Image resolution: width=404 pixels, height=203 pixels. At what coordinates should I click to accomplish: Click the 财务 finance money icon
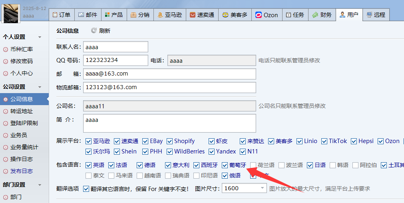click(x=315, y=15)
